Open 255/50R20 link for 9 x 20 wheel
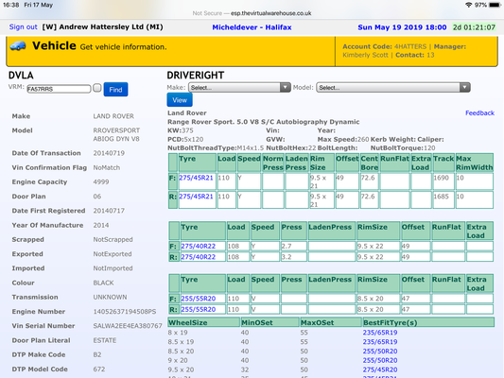This screenshot has width=504, height=378. pos(380,360)
